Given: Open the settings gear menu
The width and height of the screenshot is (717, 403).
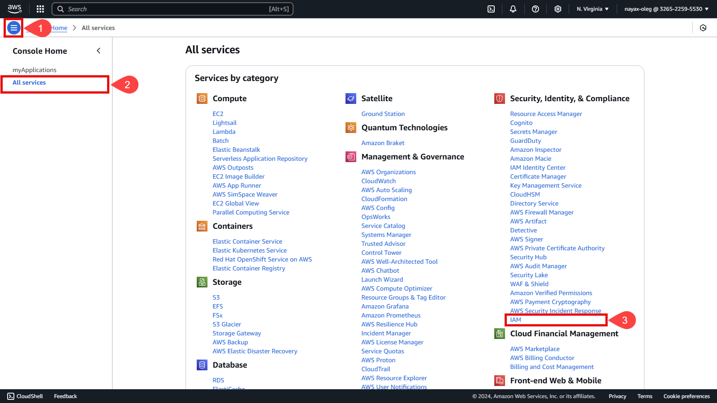Looking at the screenshot, I should coord(558,9).
